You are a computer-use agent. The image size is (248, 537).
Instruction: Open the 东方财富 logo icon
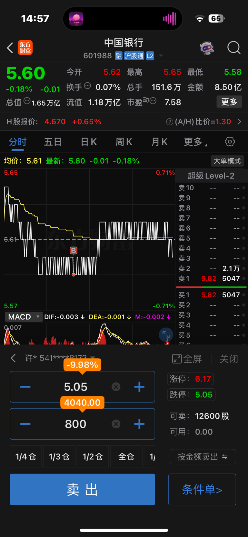point(25,48)
